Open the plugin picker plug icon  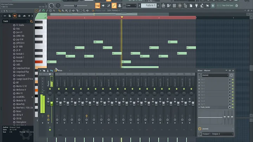[196, 6]
